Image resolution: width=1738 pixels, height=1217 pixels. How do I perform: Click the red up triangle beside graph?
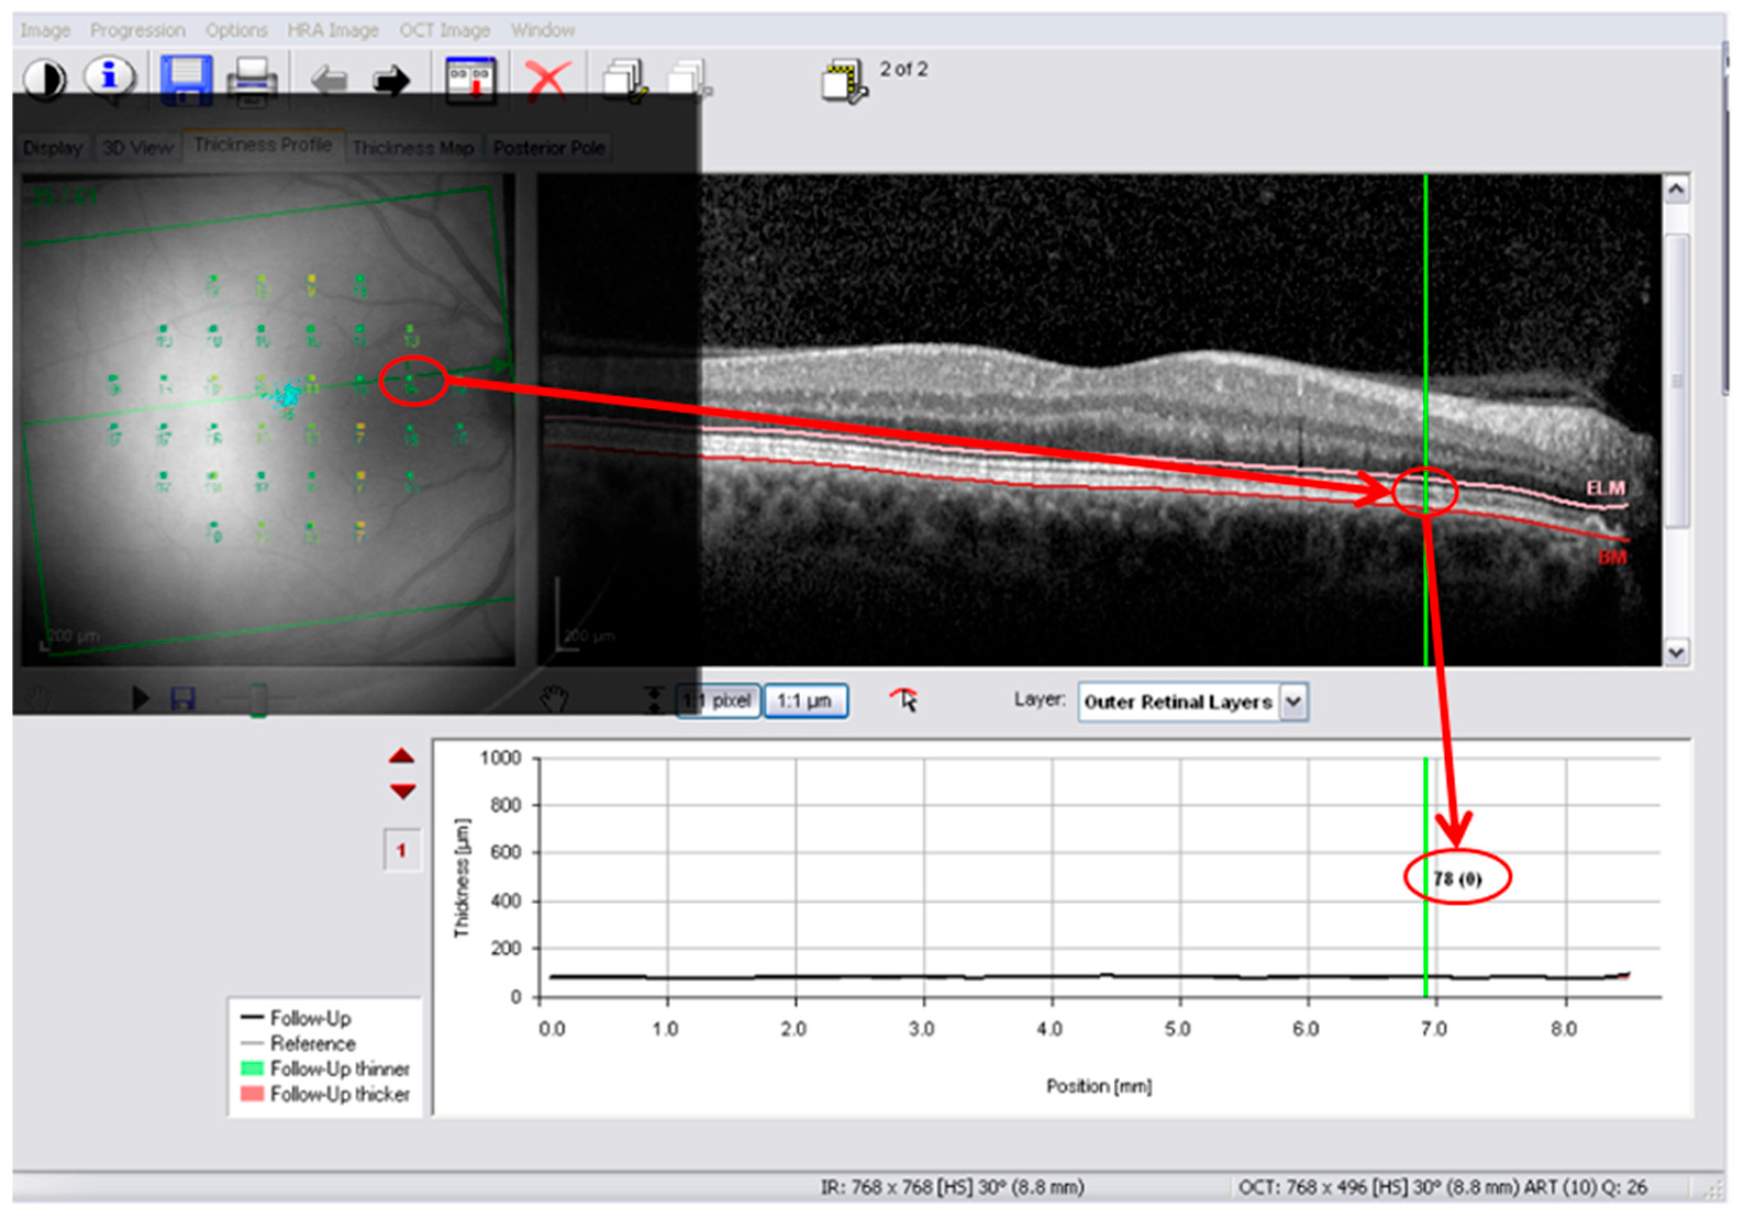(401, 756)
